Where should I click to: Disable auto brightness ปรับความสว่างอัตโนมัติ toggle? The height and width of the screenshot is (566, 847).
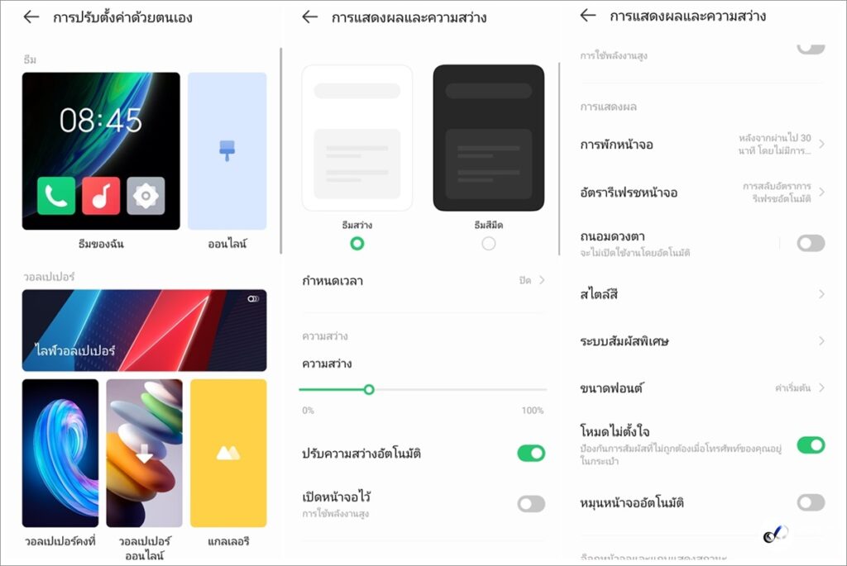point(531,454)
